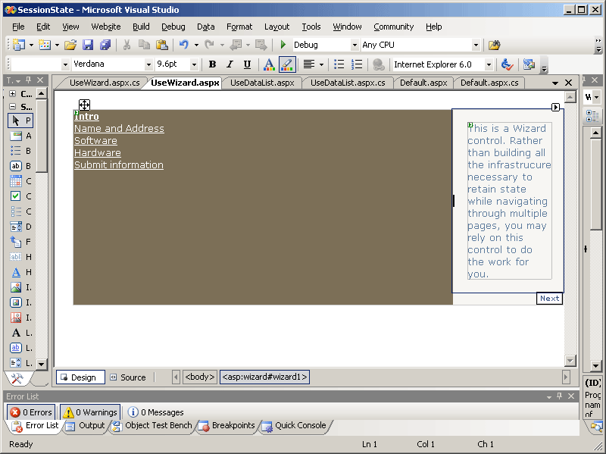This screenshot has width=606, height=454.
Task: Open the Website menu
Action: tap(105, 27)
